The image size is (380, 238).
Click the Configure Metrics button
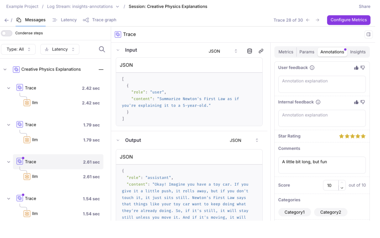(349, 20)
